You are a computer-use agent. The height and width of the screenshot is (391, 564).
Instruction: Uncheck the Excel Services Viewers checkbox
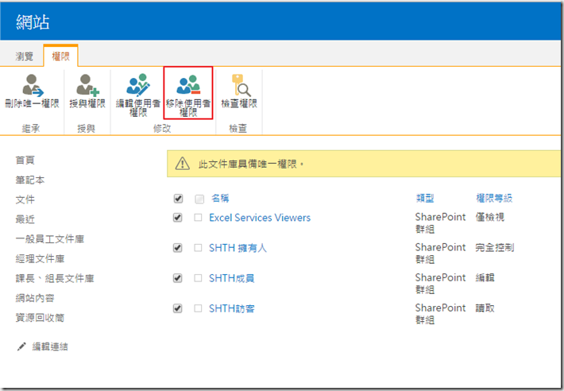coord(177,218)
